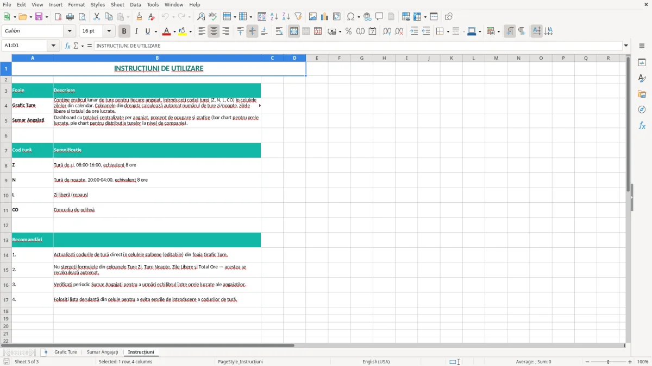652x366 pixels.
Task: Click the Sort Descending icon
Action: click(286, 17)
